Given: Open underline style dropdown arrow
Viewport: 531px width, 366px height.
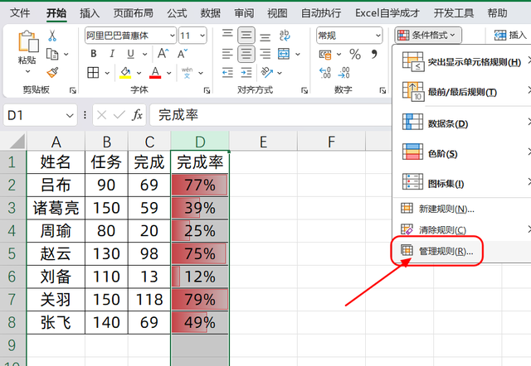Looking at the screenshot, I should tap(144, 54).
